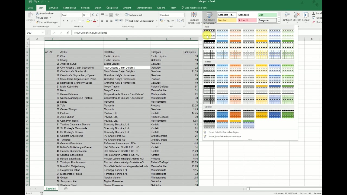Viewport: 347px width, 195px height.
Task: Expand the Name Box D10 dropdown
Action: coord(43,32)
